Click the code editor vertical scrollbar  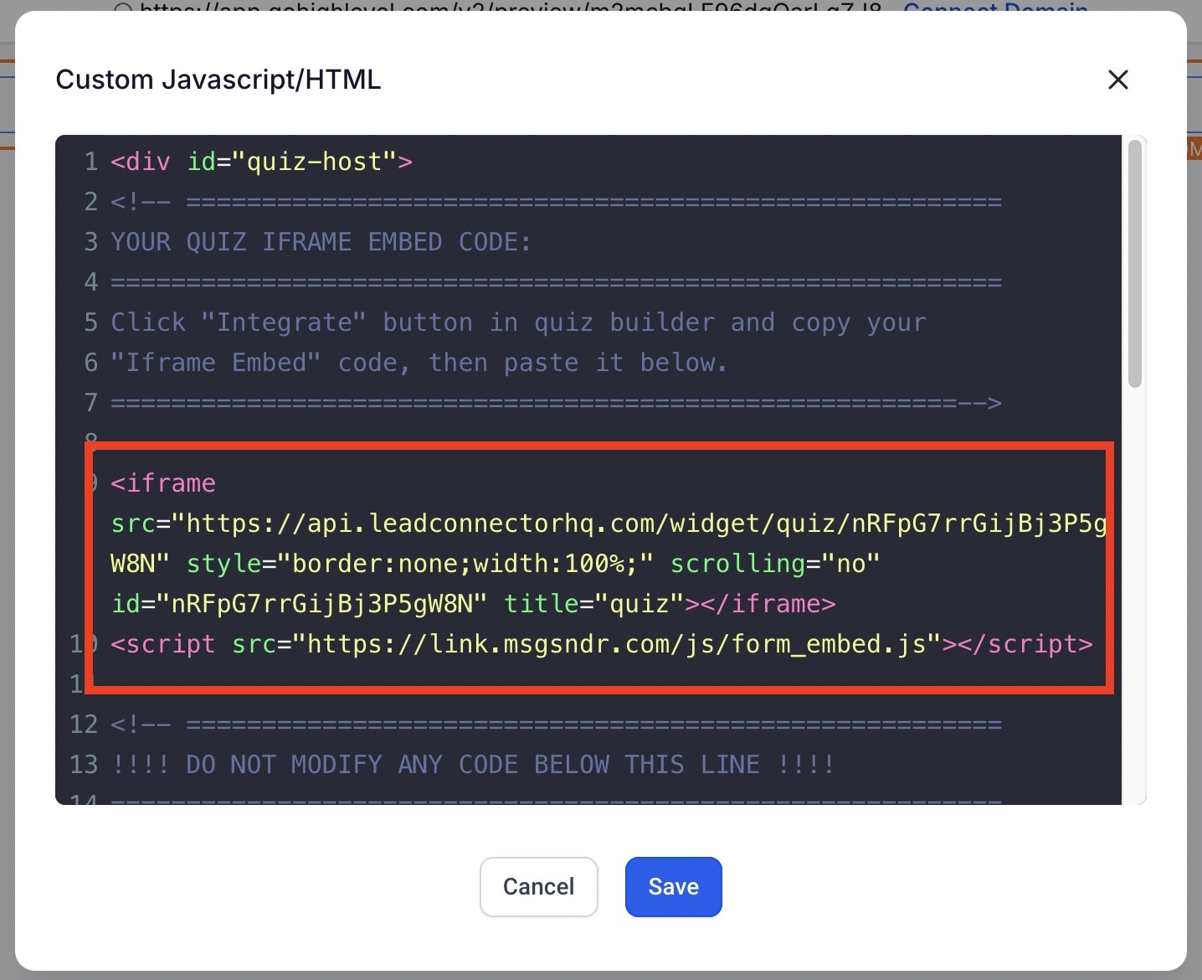point(1134,265)
